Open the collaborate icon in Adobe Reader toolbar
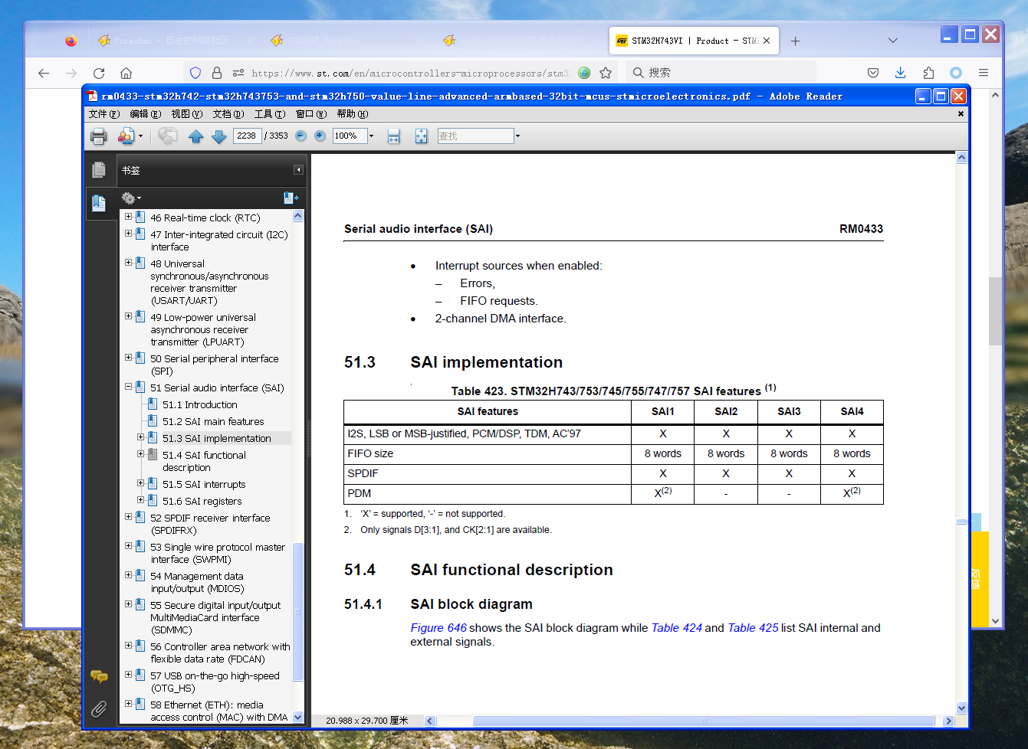 pyautogui.click(x=126, y=136)
